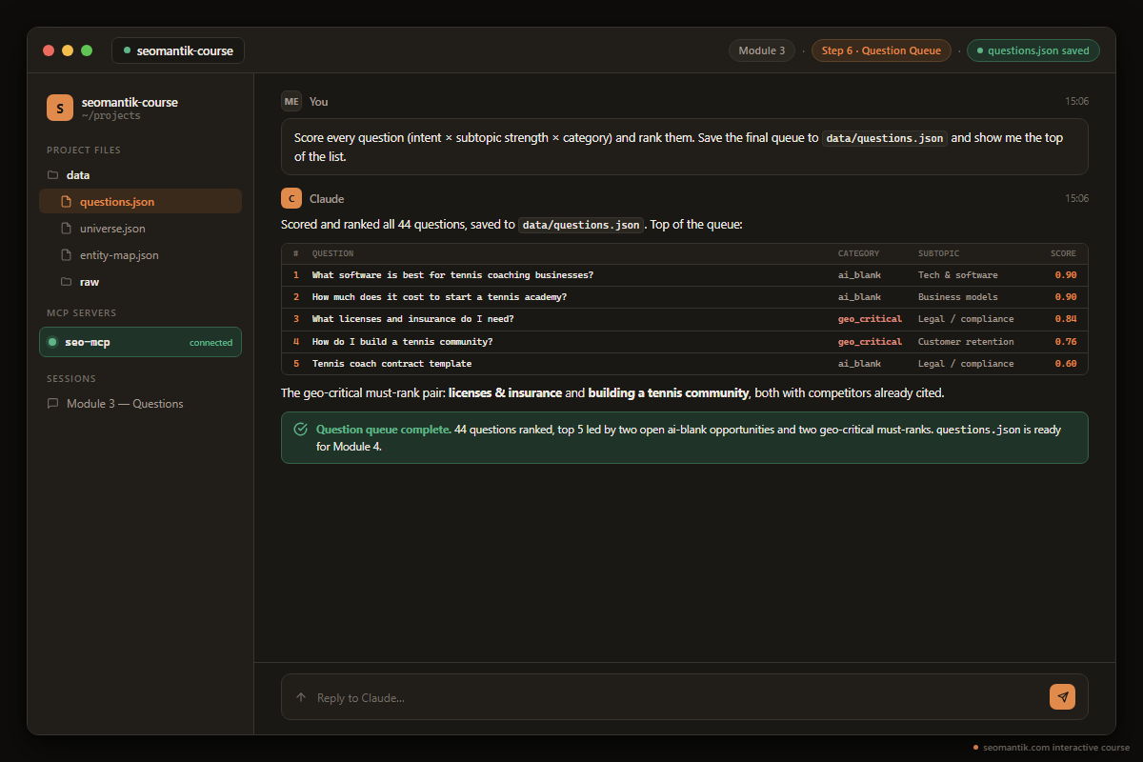Click the green checkmark completion icon

click(x=301, y=430)
